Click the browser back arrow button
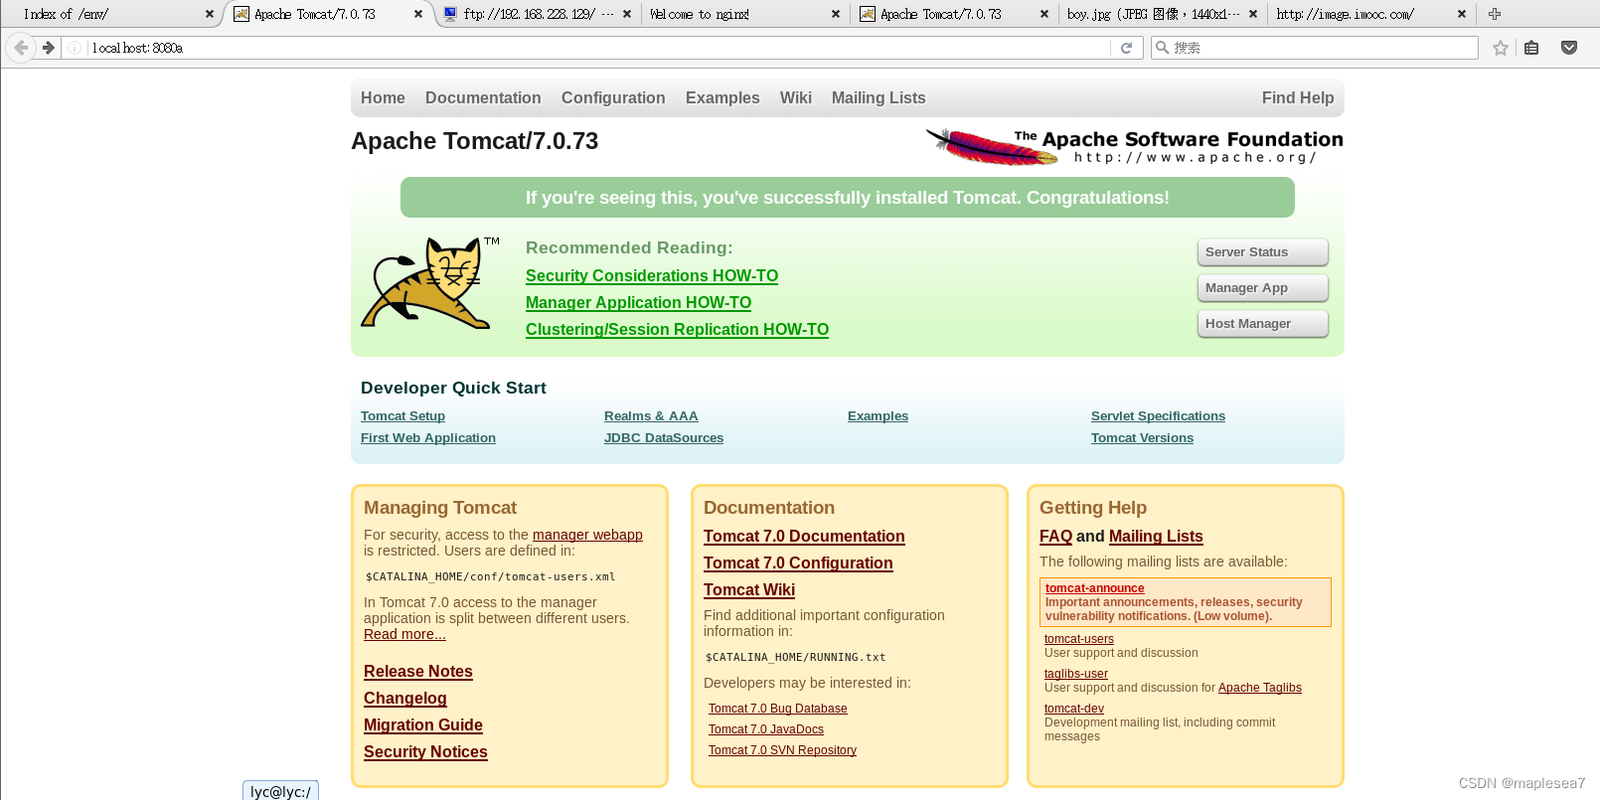The height and width of the screenshot is (800, 1600). (x=21, y=48)
